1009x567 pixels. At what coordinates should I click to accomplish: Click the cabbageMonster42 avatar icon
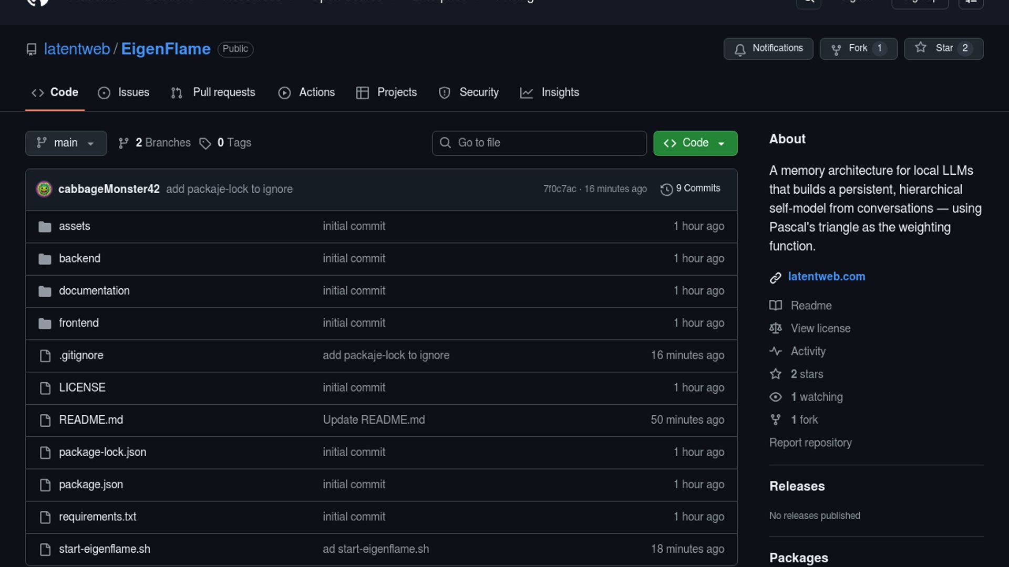click(x=44, y=189)
